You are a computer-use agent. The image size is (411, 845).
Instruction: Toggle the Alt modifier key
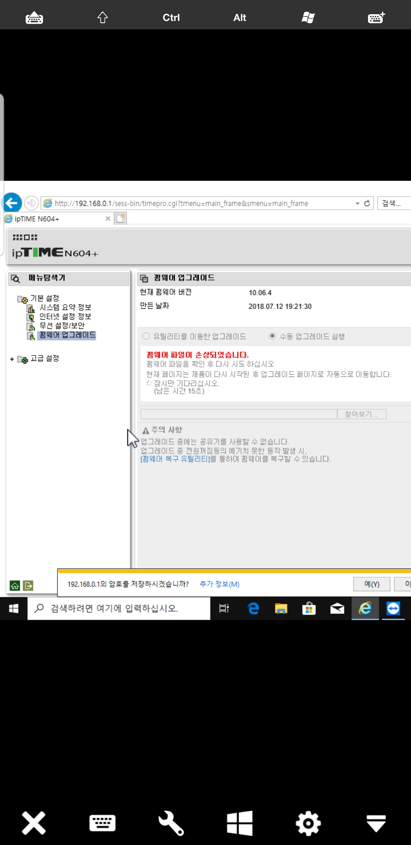[x=240, y=18]
